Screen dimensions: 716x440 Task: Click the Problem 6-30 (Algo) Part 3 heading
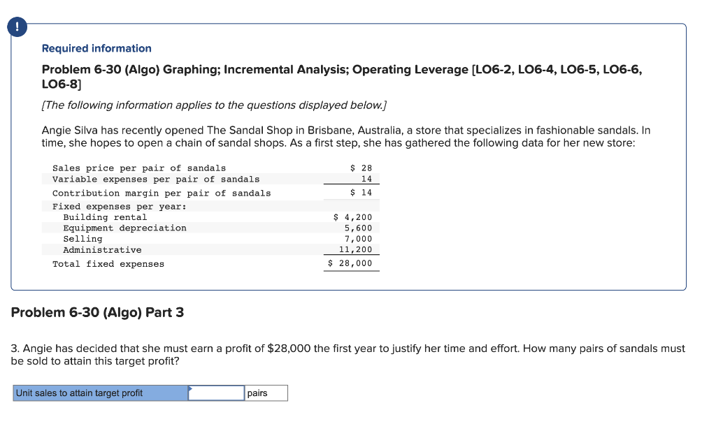pyautogui.click(x=96, y=312)
